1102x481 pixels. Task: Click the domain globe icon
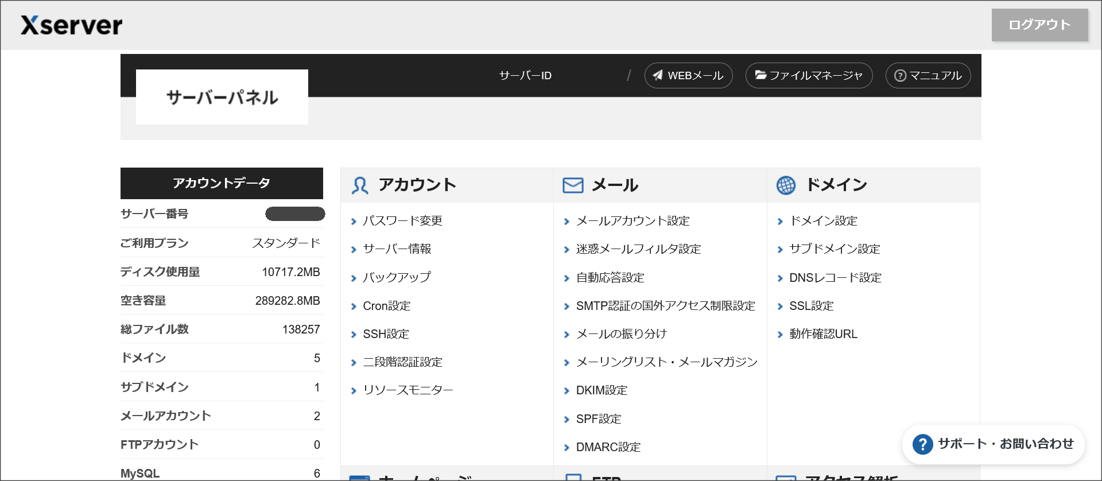pos(786,185)
